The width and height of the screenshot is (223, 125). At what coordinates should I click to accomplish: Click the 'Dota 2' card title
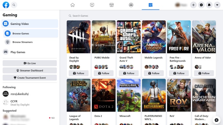tap(98, 116)
